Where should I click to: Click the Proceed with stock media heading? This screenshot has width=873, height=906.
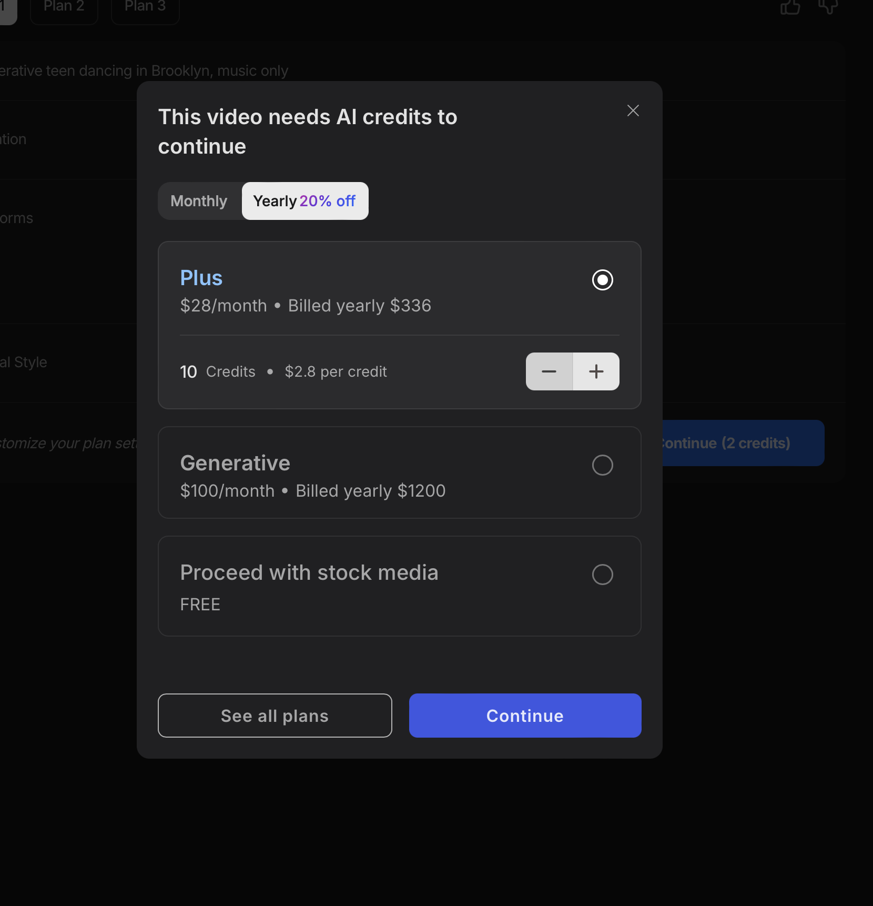pyautogui.click(x=309, y=572)
